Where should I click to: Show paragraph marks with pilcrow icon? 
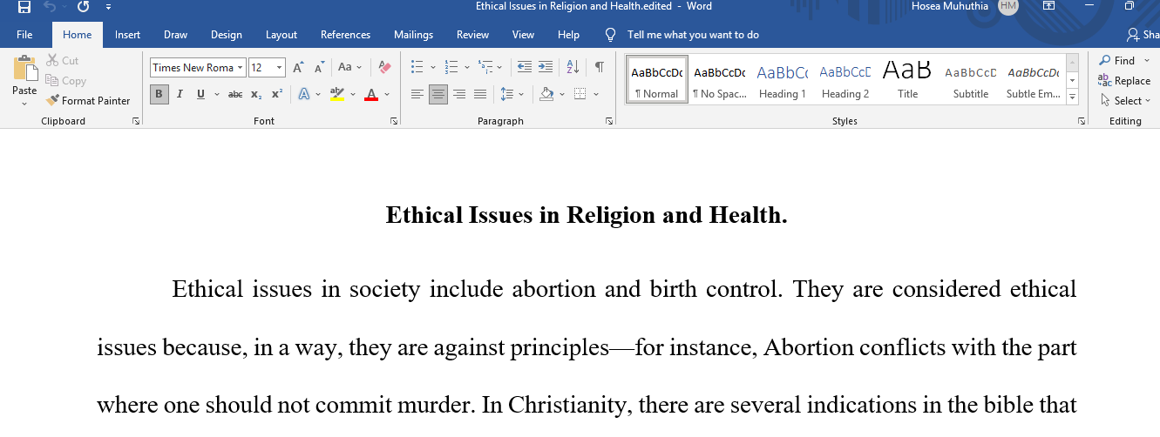(600, 67)
